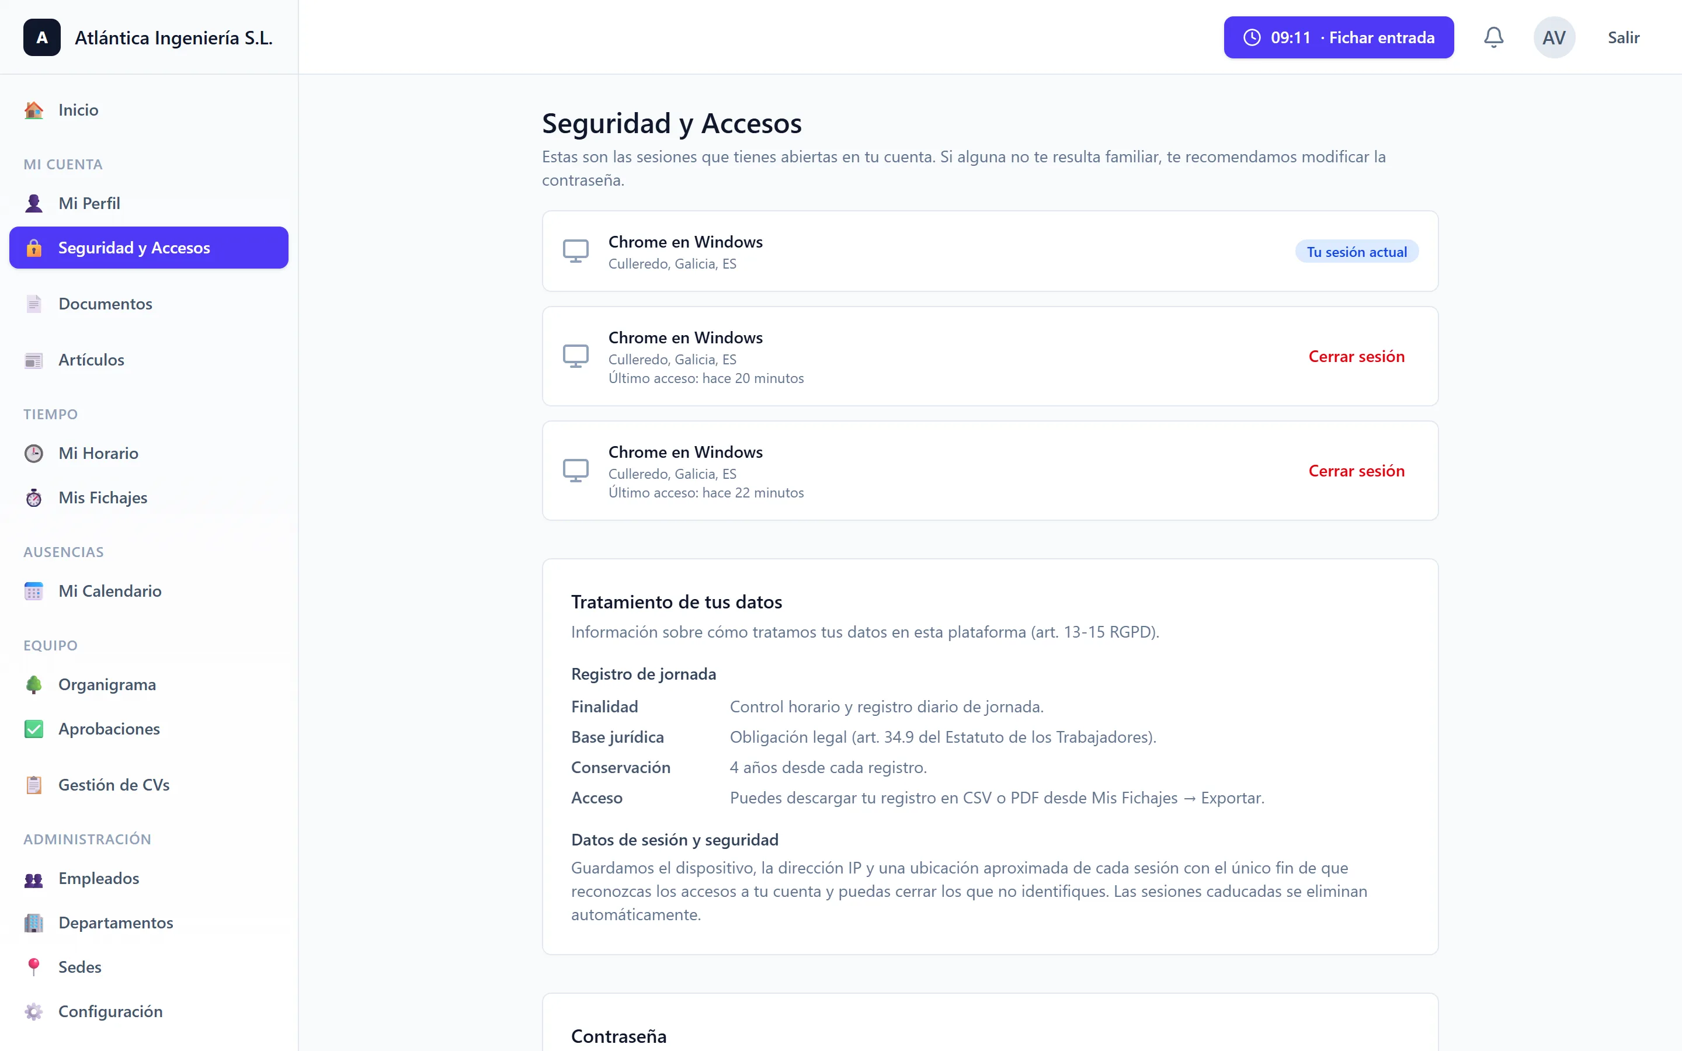The height and width of the screenshot is (1051, 1682).
Task: Click the gear icon beside Configuración
Action: (33, 1011)
